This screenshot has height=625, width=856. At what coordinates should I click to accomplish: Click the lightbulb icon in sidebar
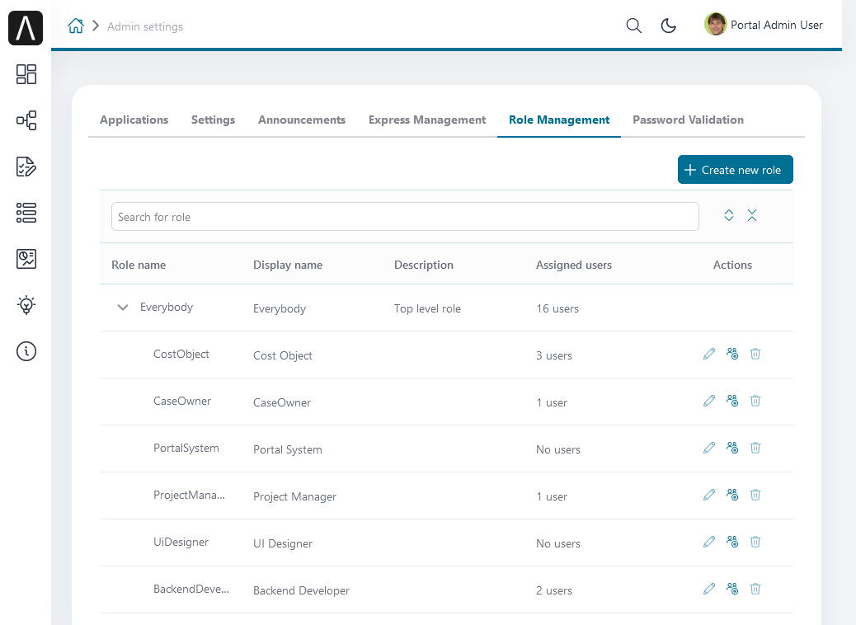(26, 305)
